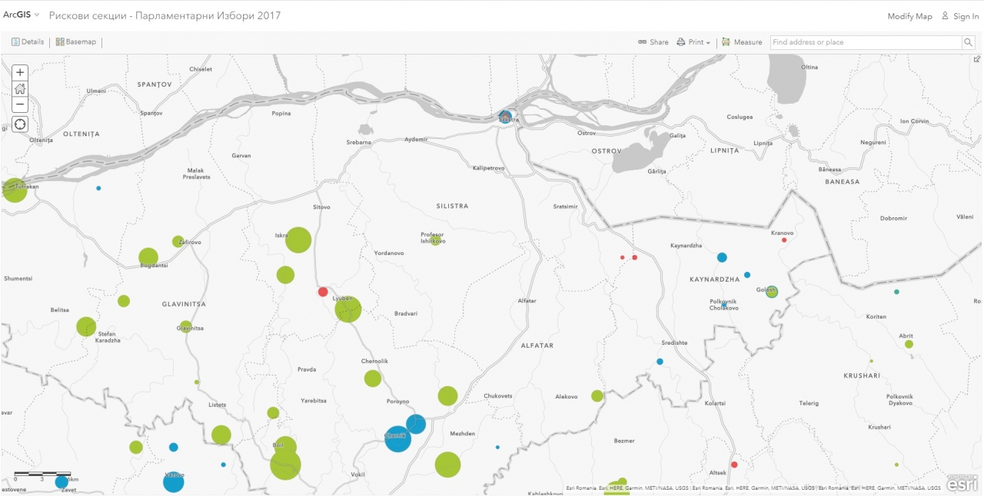The height and width of the screenshot is (496, 984).
Task: Click the search magnifier icon
Action: (969, 42)
